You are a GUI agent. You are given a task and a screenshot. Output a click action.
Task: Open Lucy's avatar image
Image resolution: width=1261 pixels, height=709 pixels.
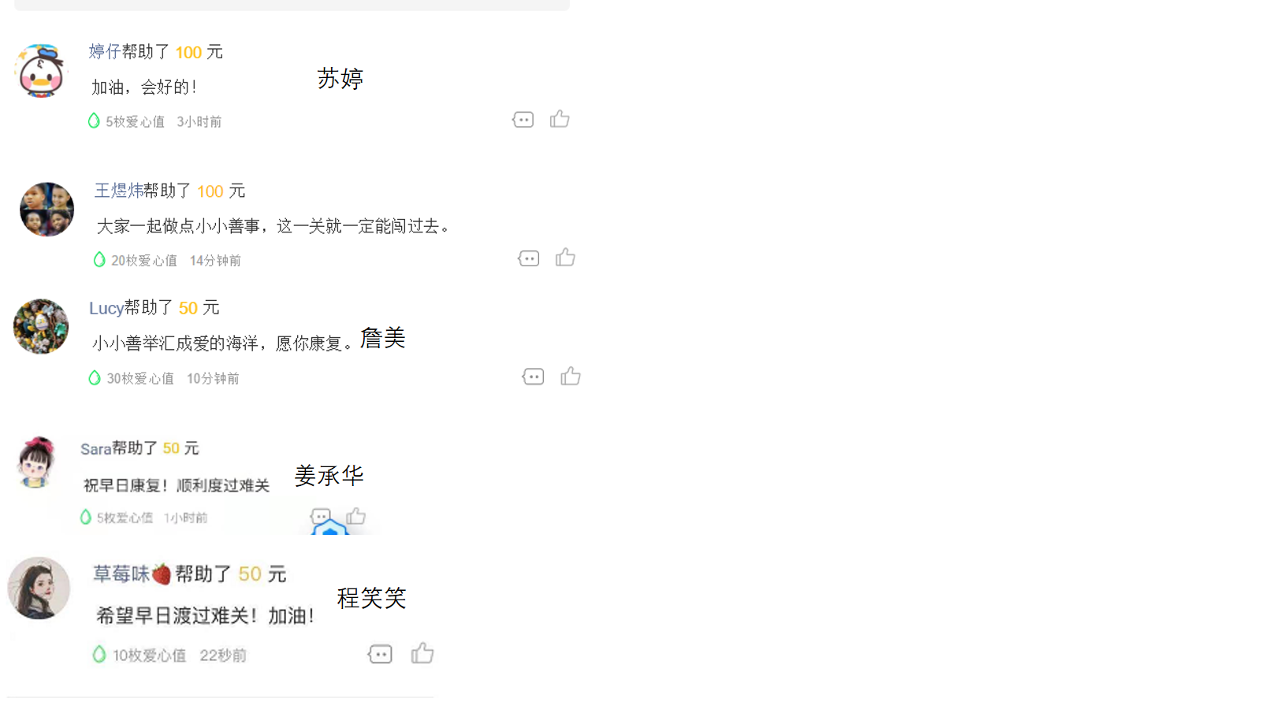[x=41, y=326]
